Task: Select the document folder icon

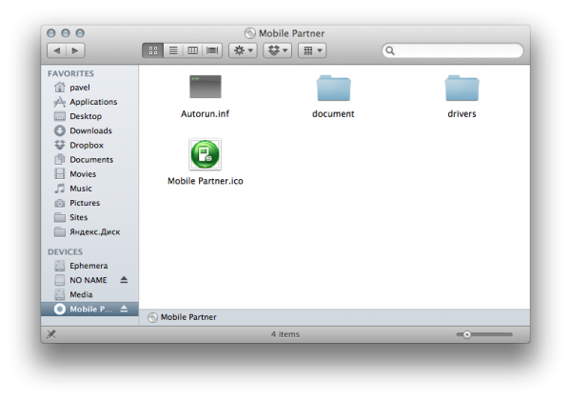Action: pyautogui.click(x=333, y=88)
